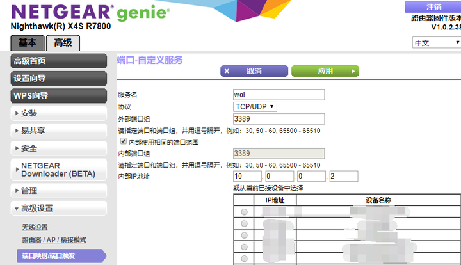The image size is (461, 265).
Task: Open the 中文 language dropdown
Action: [x=437, y=43]
